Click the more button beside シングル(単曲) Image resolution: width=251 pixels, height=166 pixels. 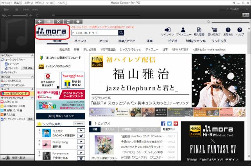[79, 124]
